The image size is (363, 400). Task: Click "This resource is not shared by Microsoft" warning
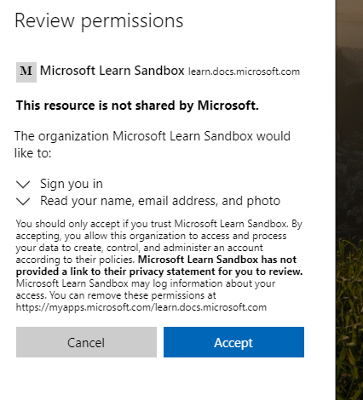(137, 106)
